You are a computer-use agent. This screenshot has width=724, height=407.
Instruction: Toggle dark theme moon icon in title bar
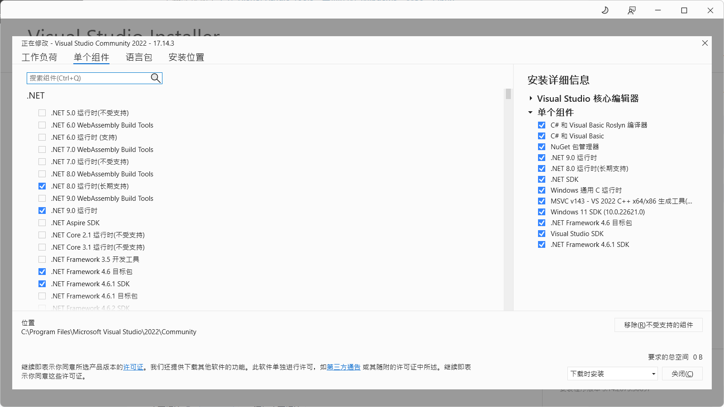point(605,10)
